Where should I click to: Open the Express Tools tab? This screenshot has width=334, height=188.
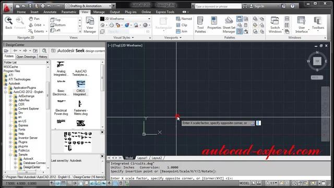pyautogui.click(x=165, y=12)
